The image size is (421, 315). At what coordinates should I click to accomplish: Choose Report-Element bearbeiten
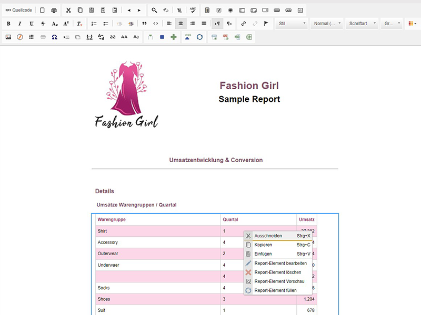tap(278, 264)
